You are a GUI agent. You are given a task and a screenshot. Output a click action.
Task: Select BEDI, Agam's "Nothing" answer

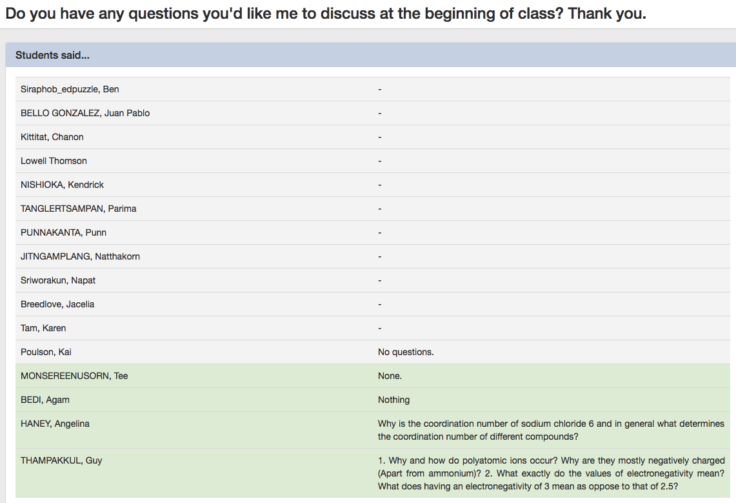pyautogui.click(x=393, y=400)
